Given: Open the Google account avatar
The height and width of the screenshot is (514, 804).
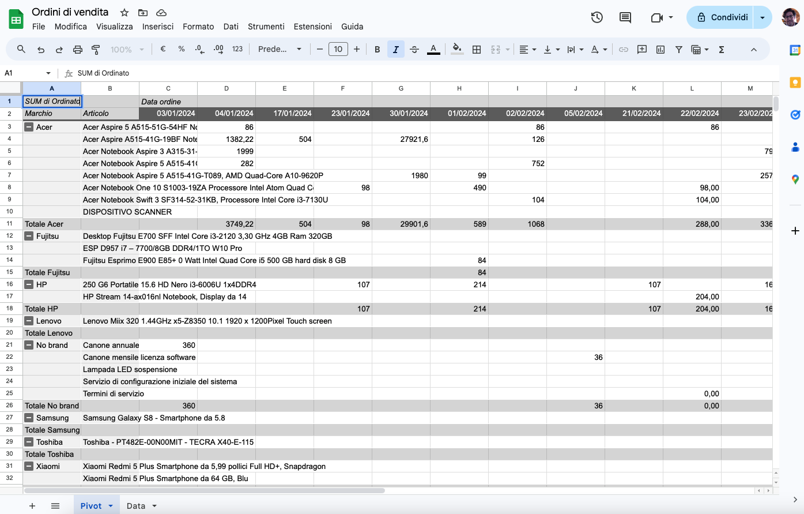Looking at the screenshot, I should 791,17.
